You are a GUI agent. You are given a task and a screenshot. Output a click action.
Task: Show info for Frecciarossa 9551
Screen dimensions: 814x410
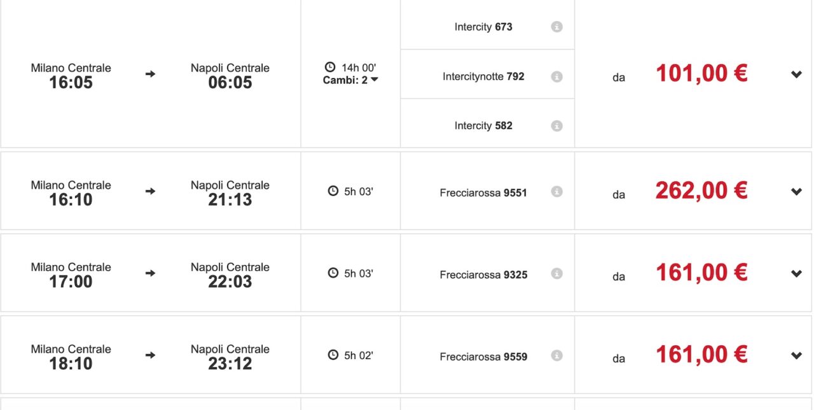[x=556, y=192]
